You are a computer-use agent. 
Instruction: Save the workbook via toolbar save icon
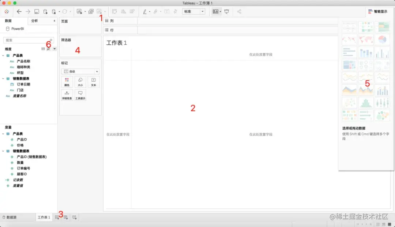tap(37, 11)
